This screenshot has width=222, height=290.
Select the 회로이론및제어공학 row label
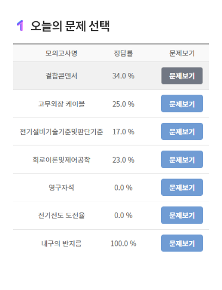coord(61,159)
